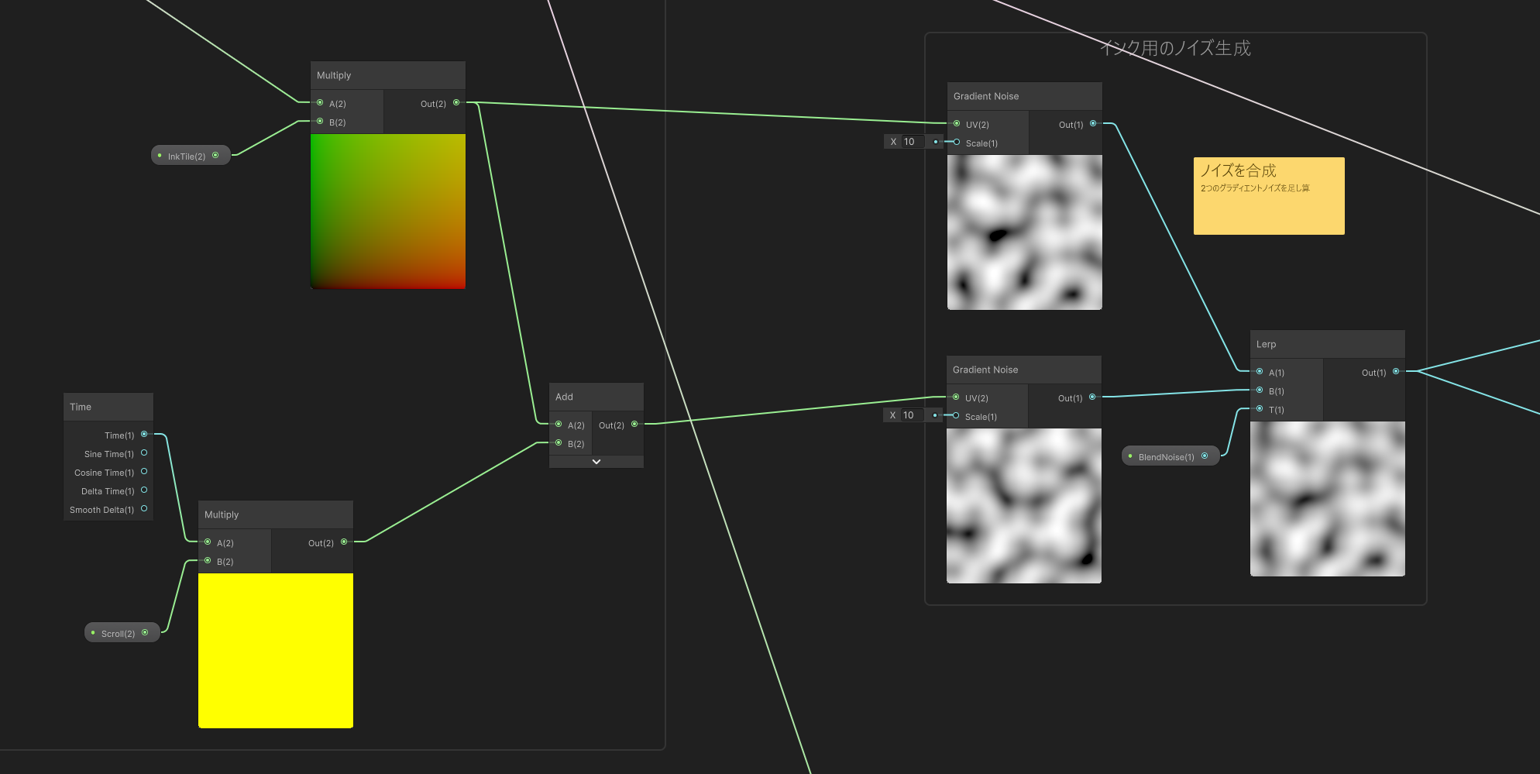Select the Time node header
The image size is (1540, 774).
coord(108,407)
